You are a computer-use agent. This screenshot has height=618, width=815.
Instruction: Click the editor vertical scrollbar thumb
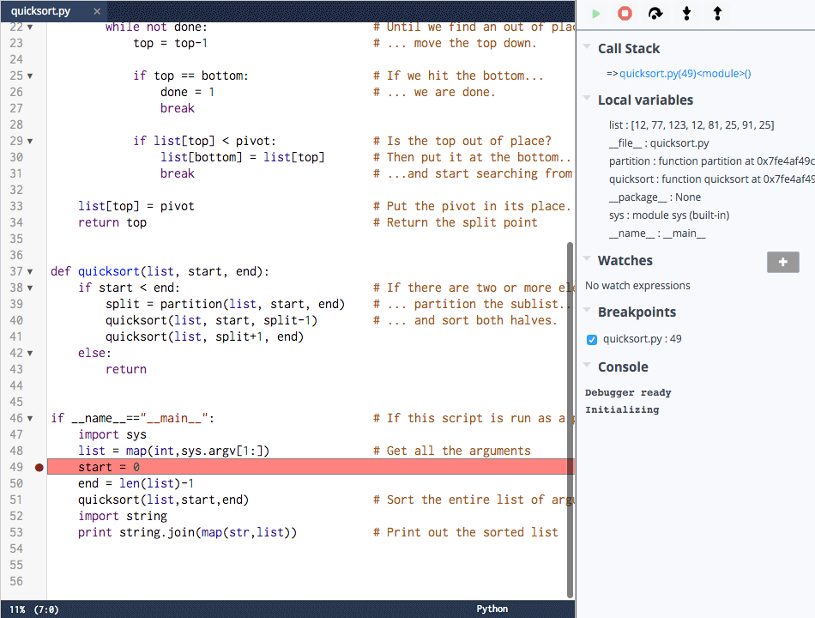coord(570,420)
